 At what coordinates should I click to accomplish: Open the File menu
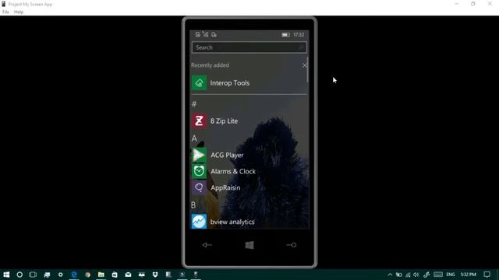(5, 12)
